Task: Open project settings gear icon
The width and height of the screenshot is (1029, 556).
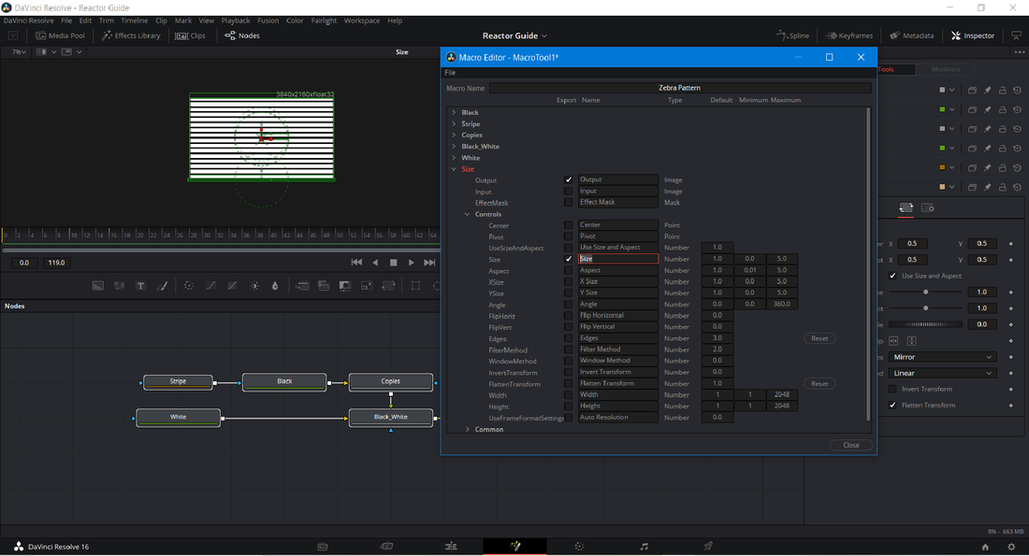Action: (x=1011, y=547)
